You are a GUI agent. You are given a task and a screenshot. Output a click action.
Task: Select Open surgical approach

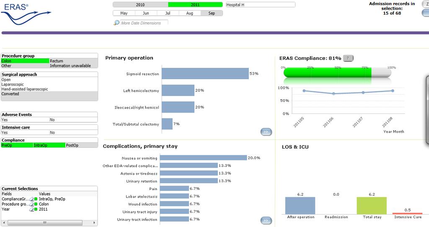[49, 80]
